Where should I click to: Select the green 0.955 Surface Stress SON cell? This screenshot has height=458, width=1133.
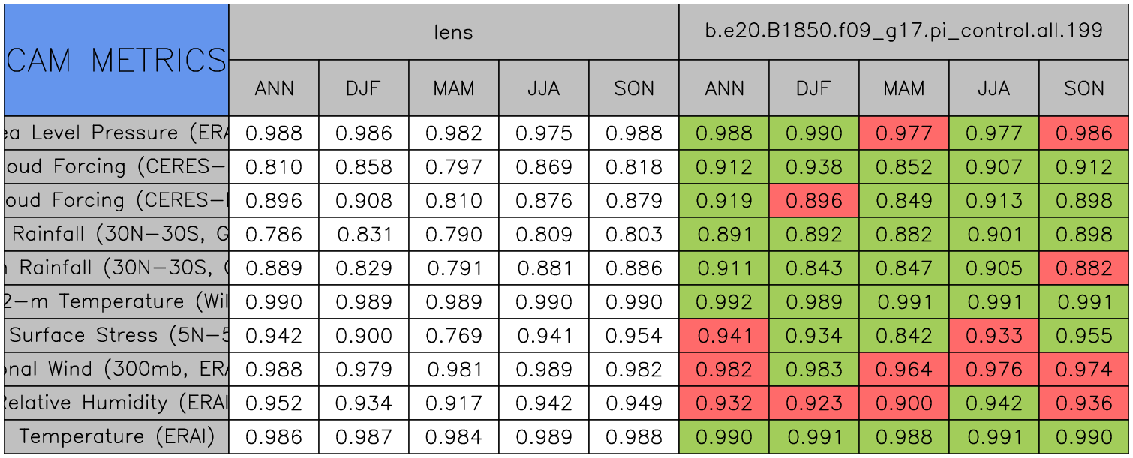(1084, 335)
